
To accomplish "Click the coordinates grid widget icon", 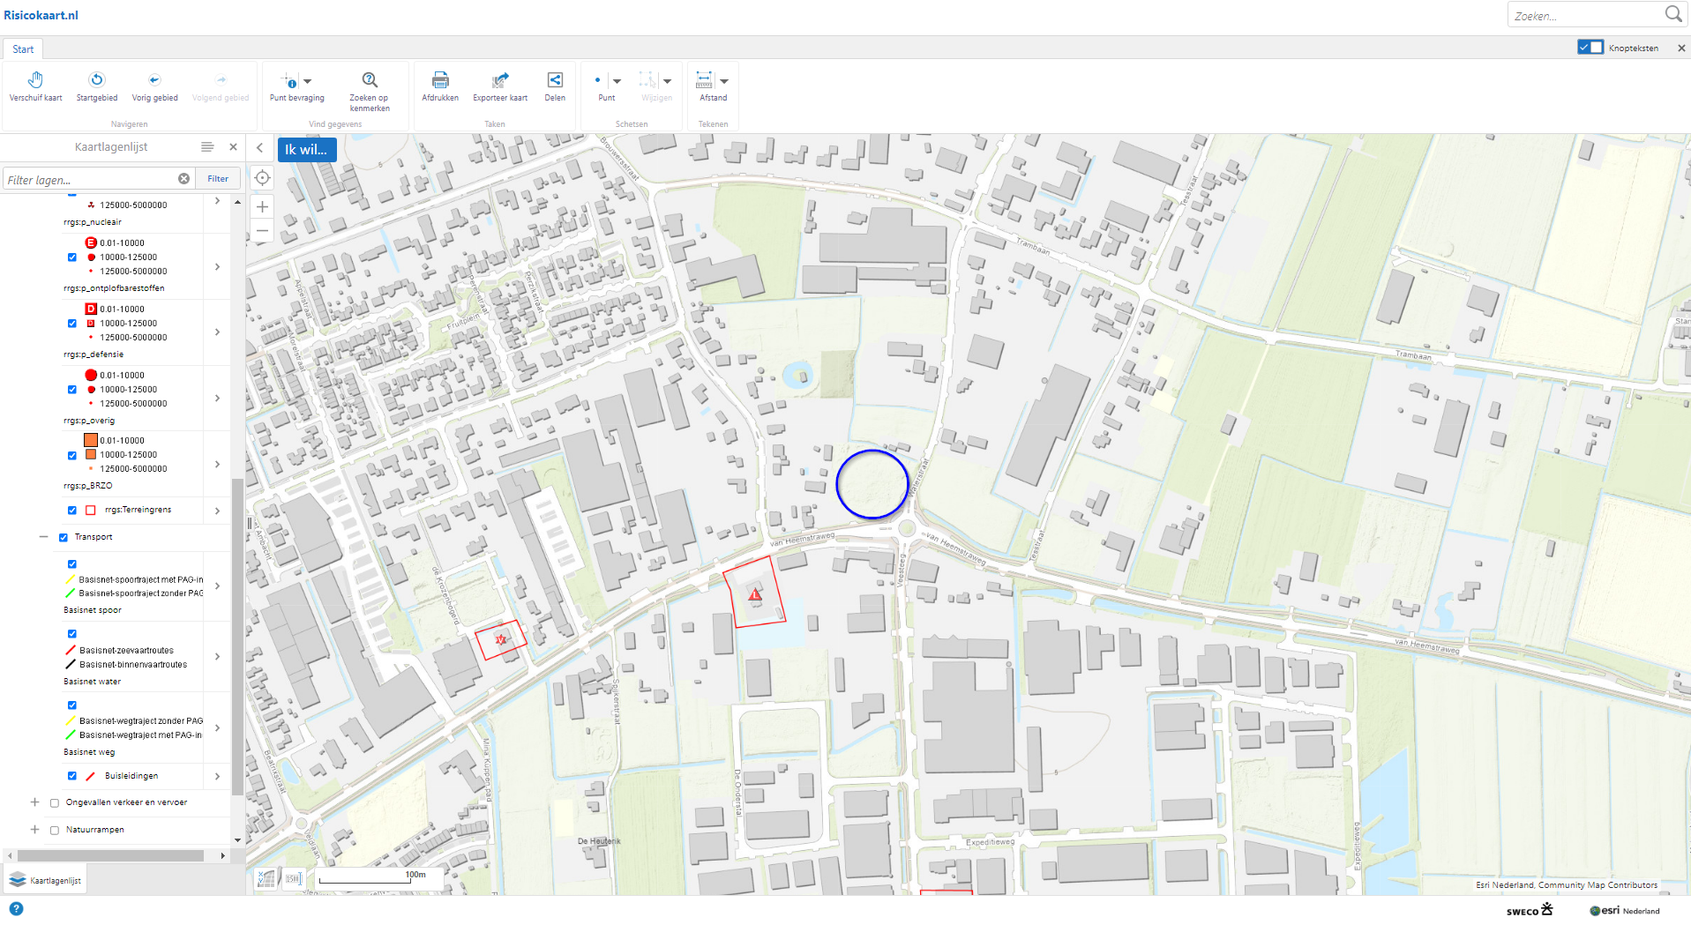I will [x=266, y=878].
